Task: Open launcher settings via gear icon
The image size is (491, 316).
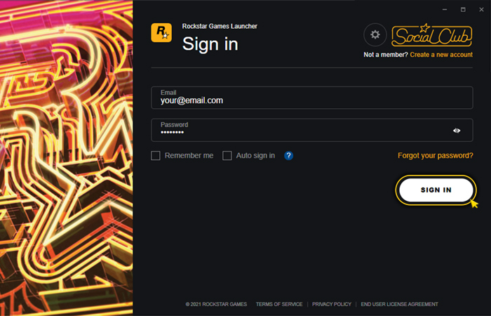Action: (x=375, y=34)
